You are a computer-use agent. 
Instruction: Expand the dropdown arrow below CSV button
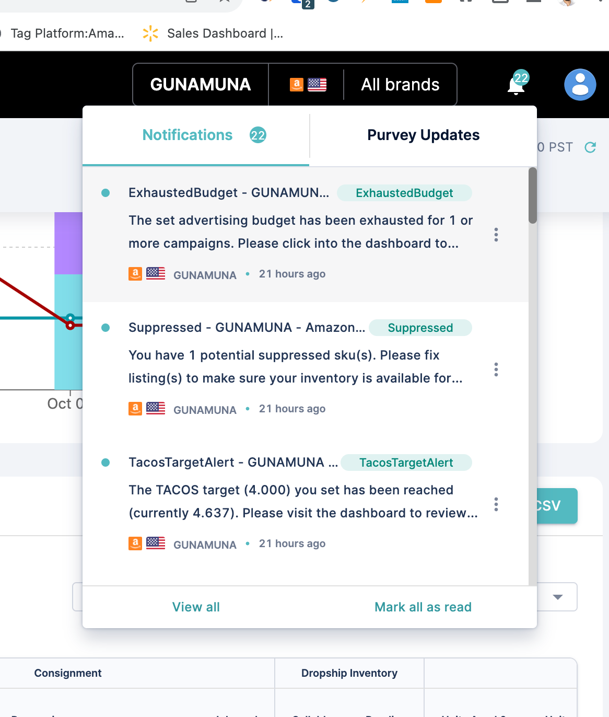coord(557,597)
